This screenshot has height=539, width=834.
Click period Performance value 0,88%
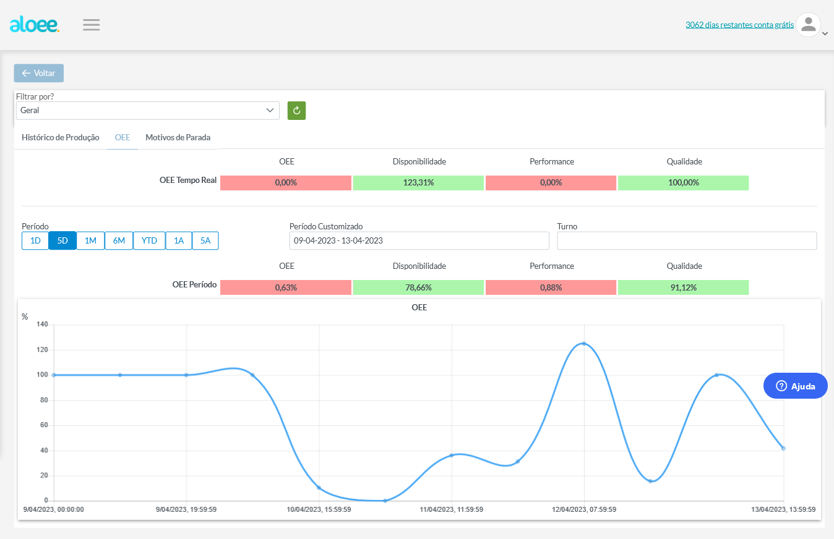(551, 287)
